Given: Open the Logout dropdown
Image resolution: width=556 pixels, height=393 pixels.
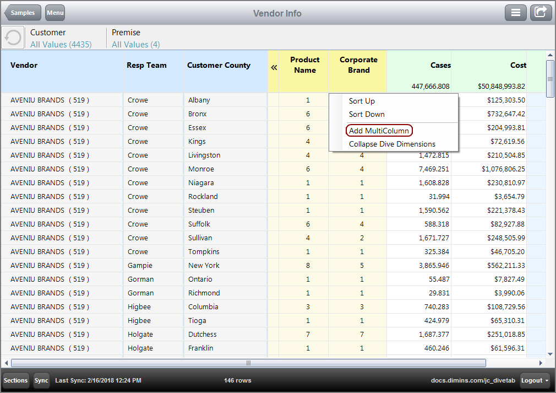Looking at the screenshot, I should click(x=533, y=380).
